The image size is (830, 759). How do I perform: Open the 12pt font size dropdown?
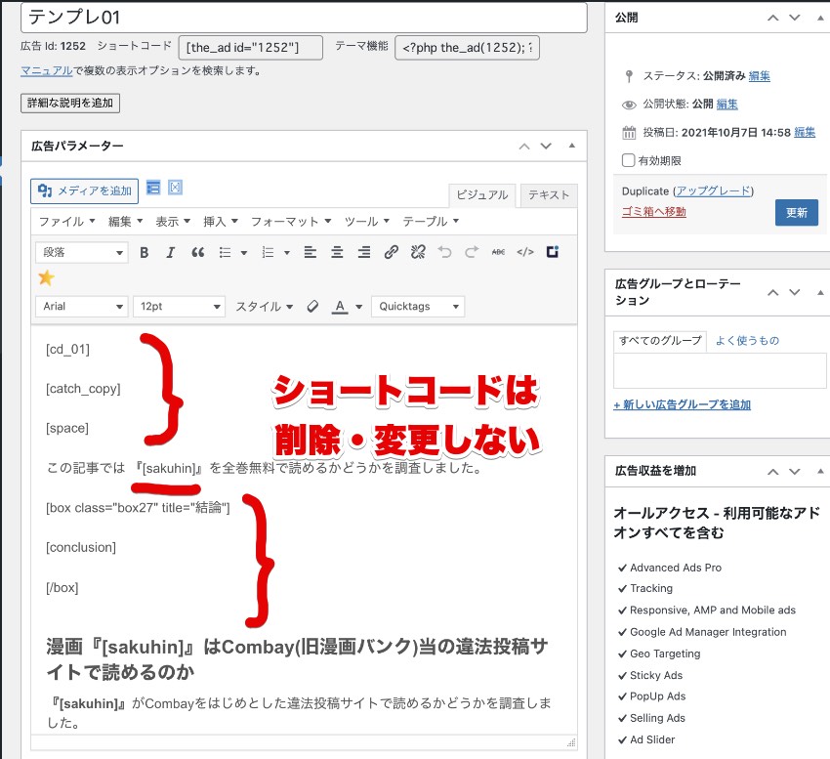coord(179,307)
